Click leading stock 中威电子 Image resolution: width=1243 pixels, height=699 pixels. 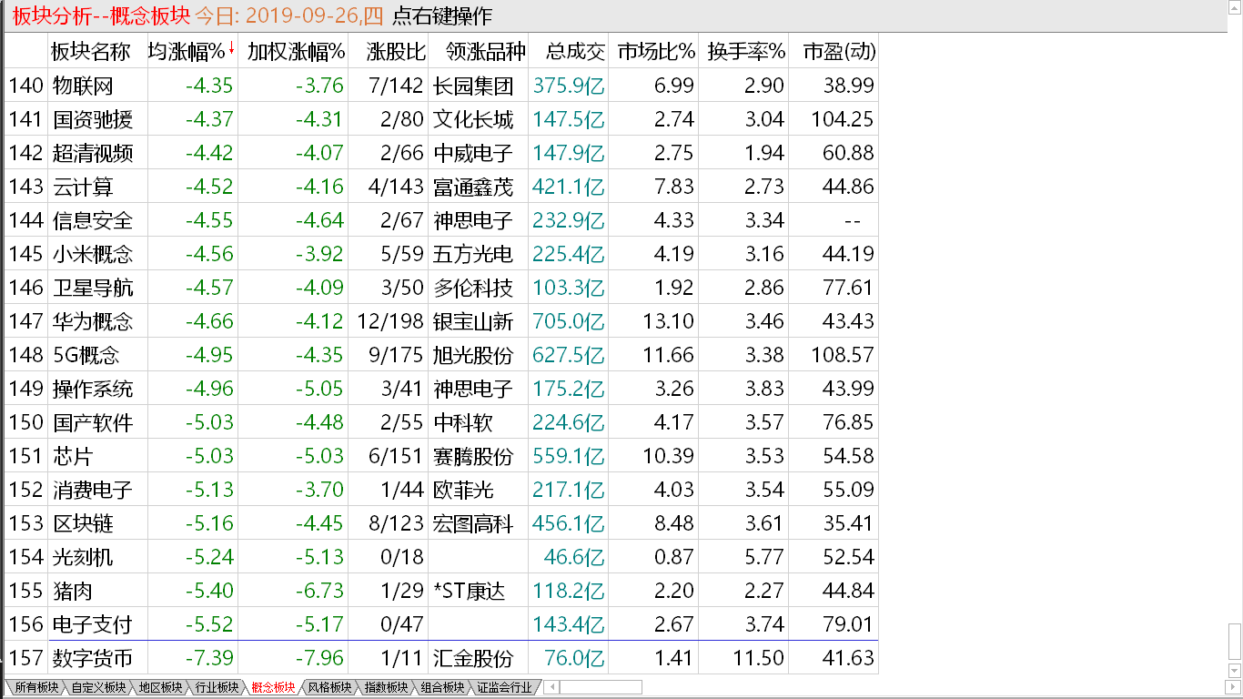click(473, 153)
